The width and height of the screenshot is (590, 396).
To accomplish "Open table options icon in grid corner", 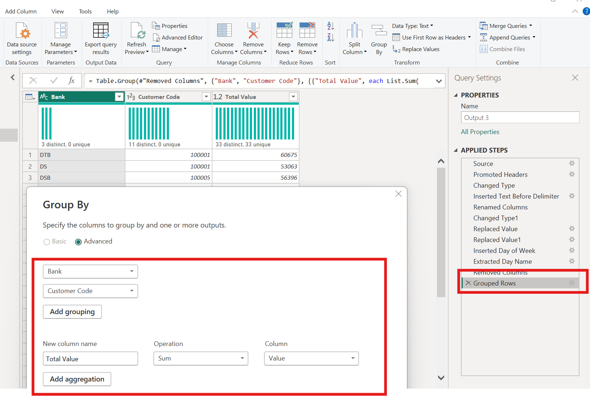I will (x=30, y=97).
